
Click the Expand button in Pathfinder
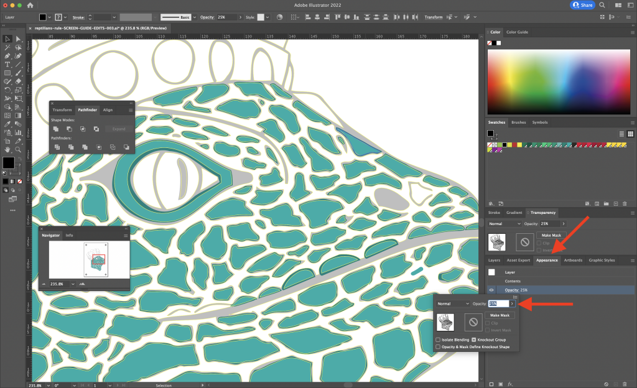[x=119, y=129]
